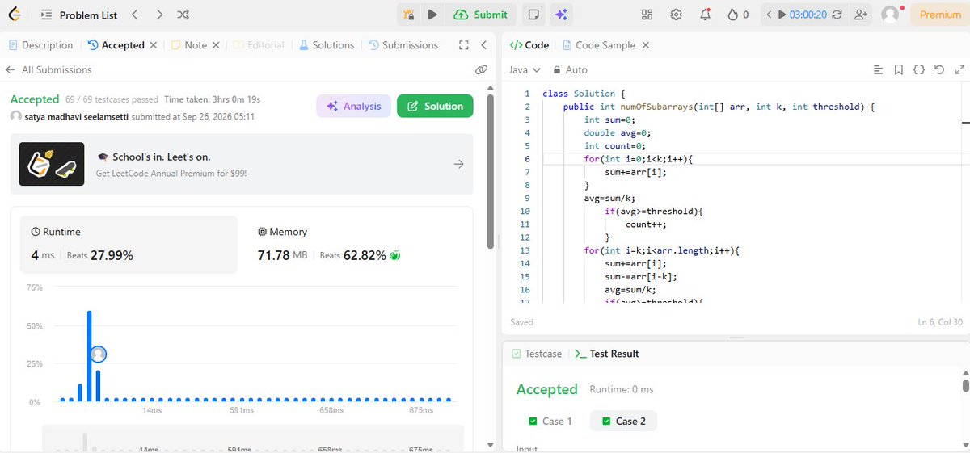
Task: Go to the previous problem arrow
Action: [x=135, y=15]
